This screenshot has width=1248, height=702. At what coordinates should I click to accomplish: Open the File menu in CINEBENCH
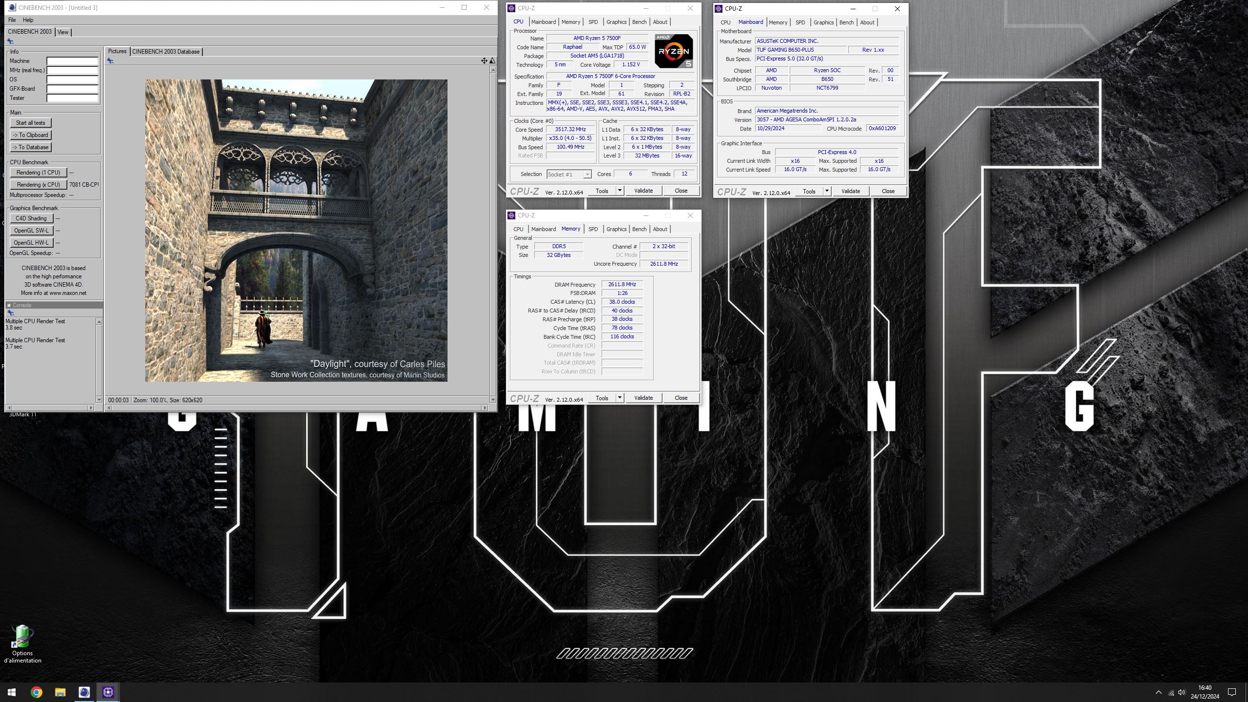pyautogui.click(x=12, y=20)
